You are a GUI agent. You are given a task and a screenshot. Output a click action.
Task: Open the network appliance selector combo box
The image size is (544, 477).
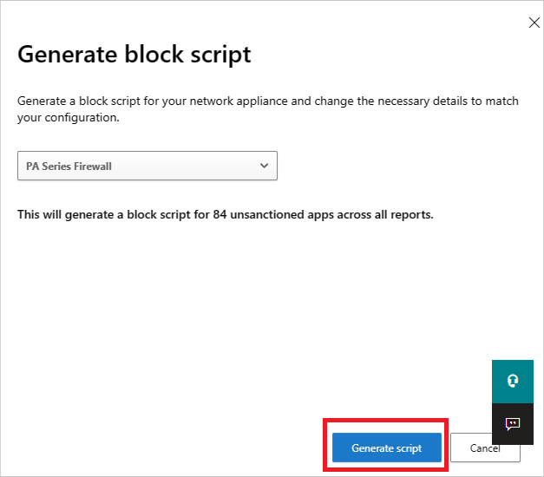click(147, 166)
